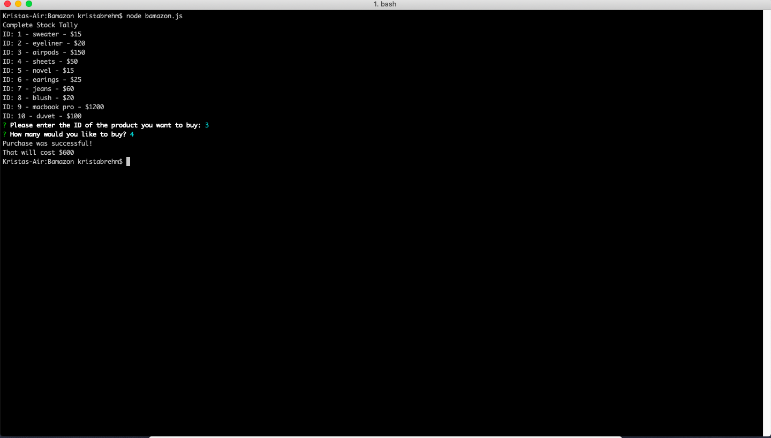This screenshot has height=438, width=771.
Task: Select the 'ID: 8 - blush - $20' row
Action: [39, 98]
